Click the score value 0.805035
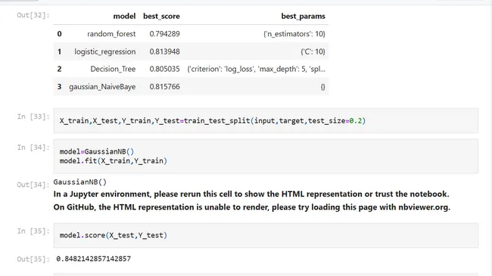This screenshot has height=276, width=492. click(x=164, y=69)
